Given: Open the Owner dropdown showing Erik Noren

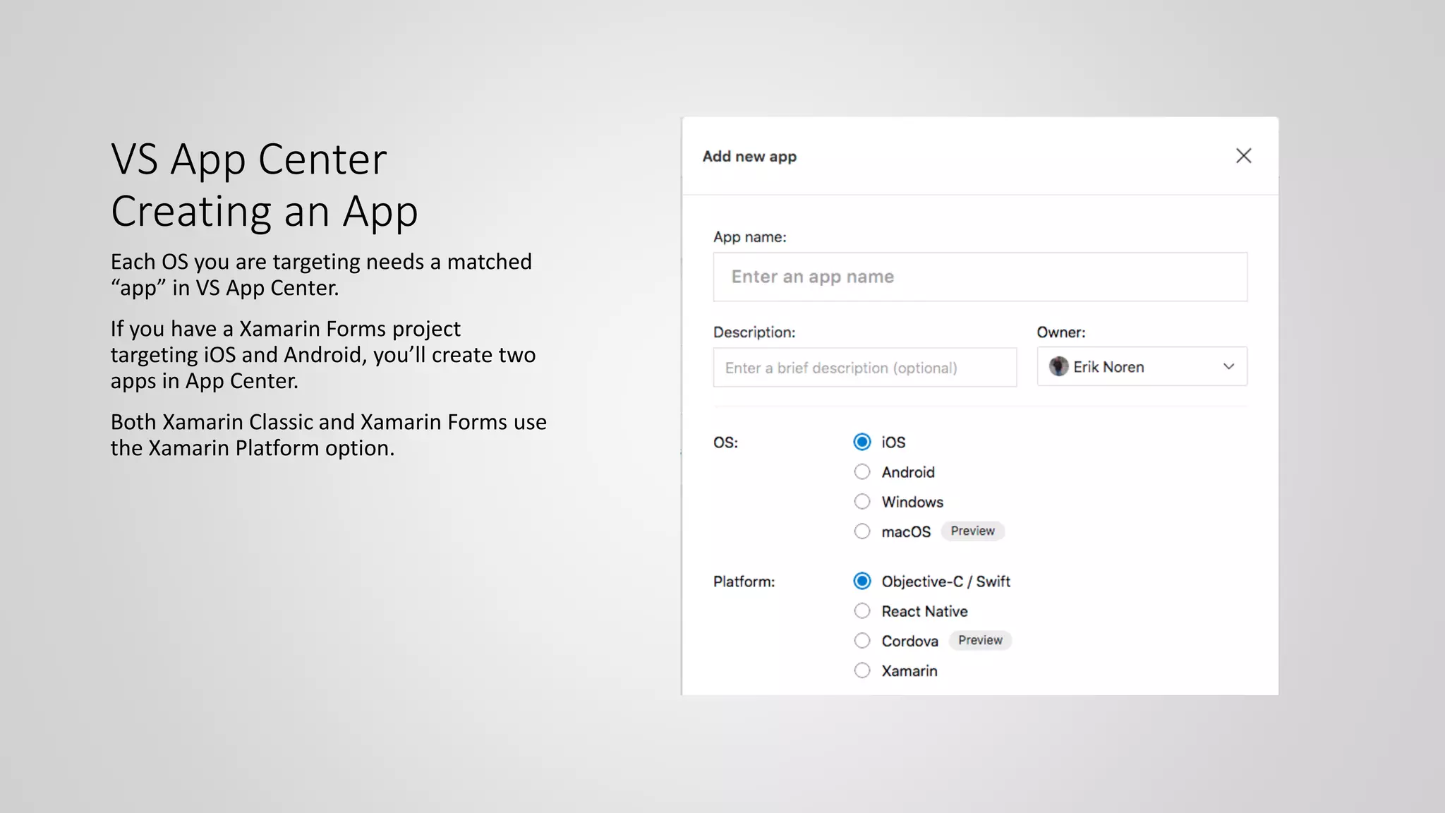Looking at the screenshot, I should (1142, 366).
